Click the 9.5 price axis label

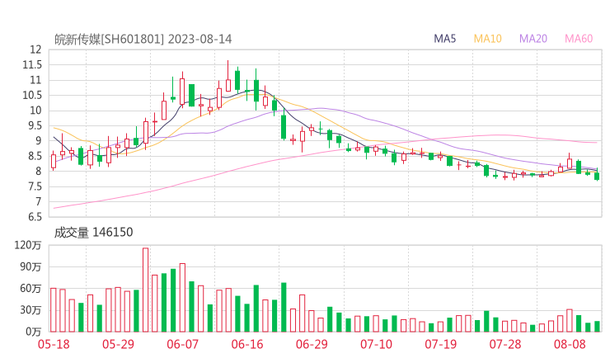click(x=35, y=125)
